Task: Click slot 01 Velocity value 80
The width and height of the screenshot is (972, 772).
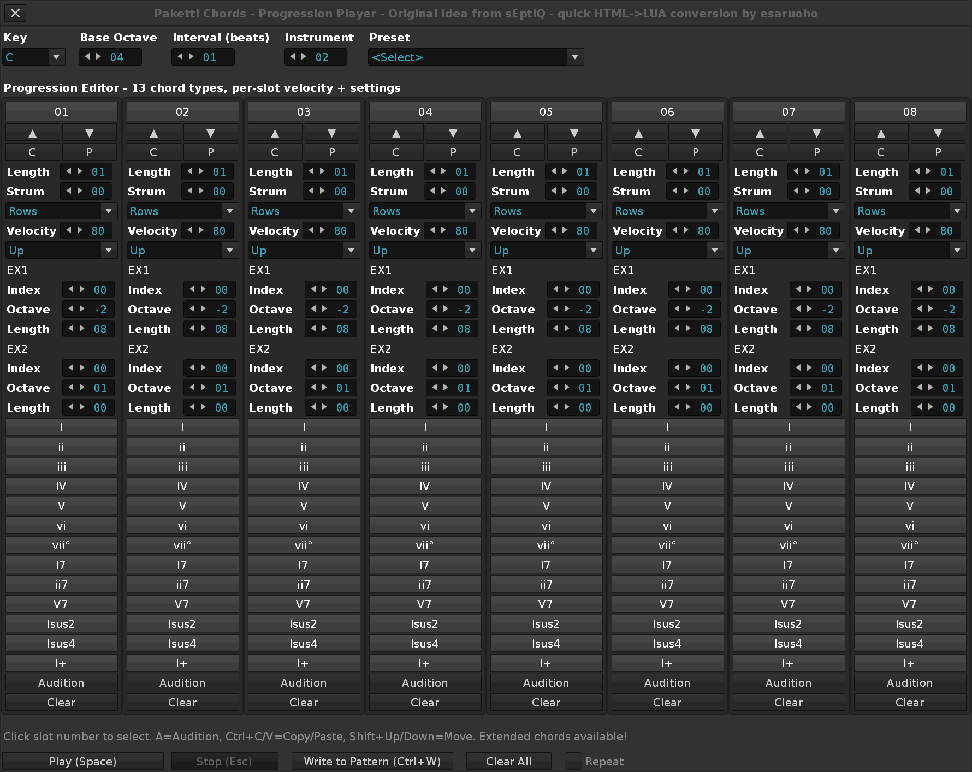Action: coord(98,230)
